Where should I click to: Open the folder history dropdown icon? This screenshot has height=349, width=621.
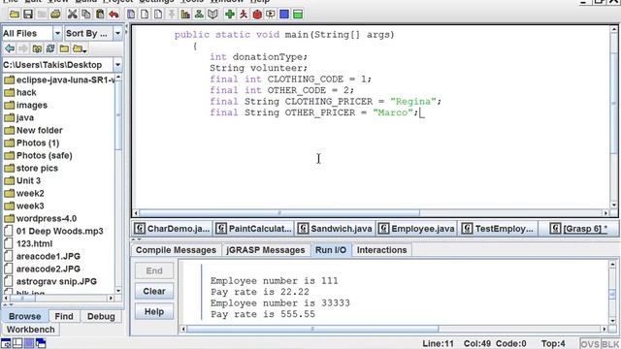coord(80,48)
